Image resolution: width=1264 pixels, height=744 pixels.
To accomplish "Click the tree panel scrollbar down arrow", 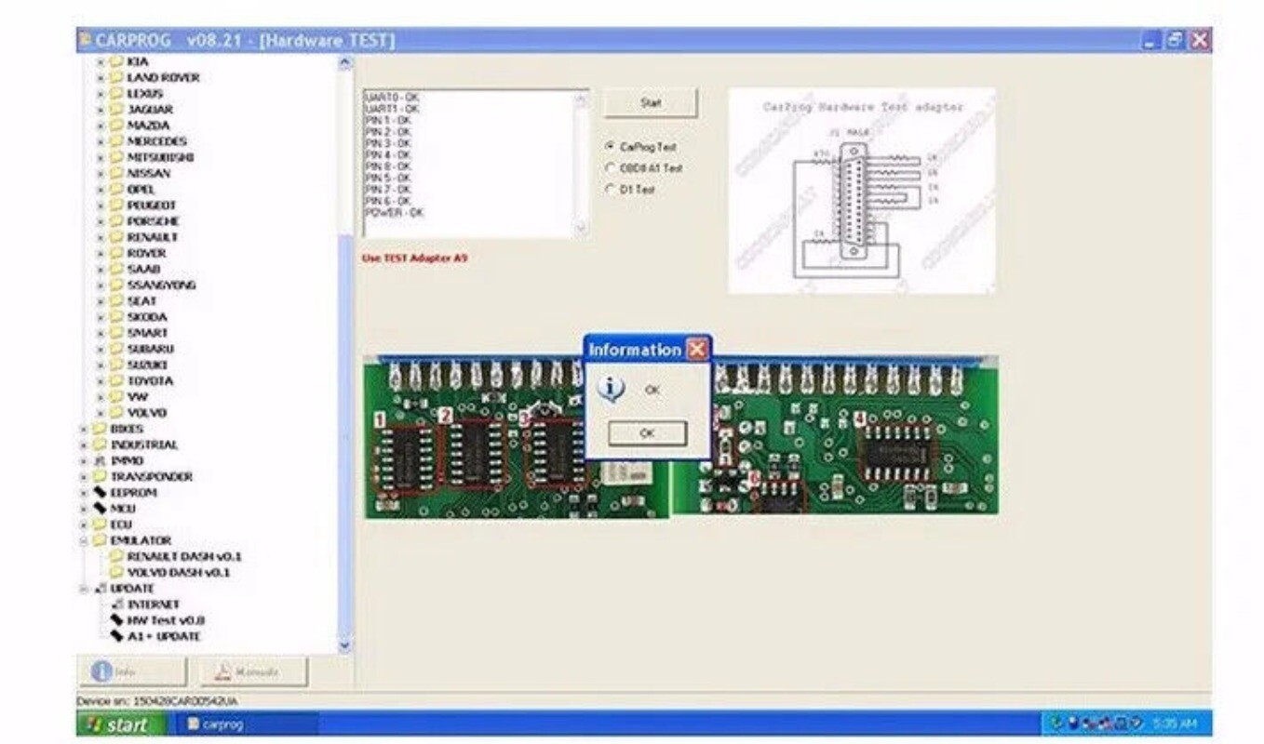I will coord(345,644).
